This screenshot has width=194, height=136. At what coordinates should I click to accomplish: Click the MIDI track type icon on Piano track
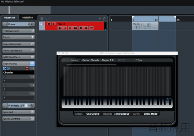click(x=41, y=23)
